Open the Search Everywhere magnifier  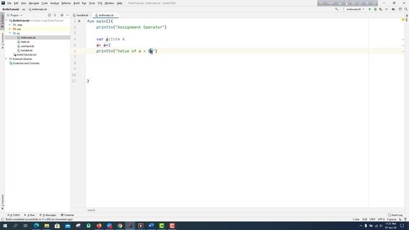(406, 9)
